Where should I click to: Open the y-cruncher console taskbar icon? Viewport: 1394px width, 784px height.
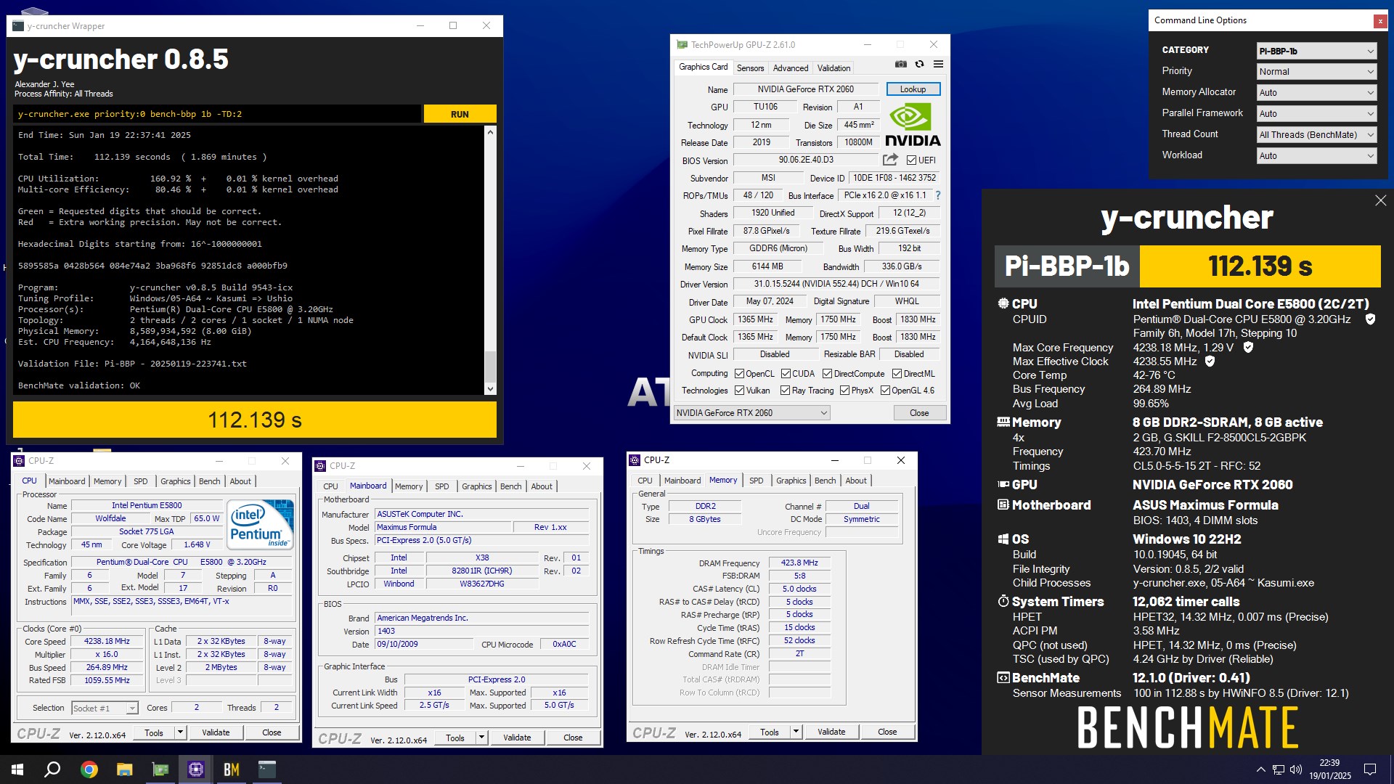click(x=266, y=769)
